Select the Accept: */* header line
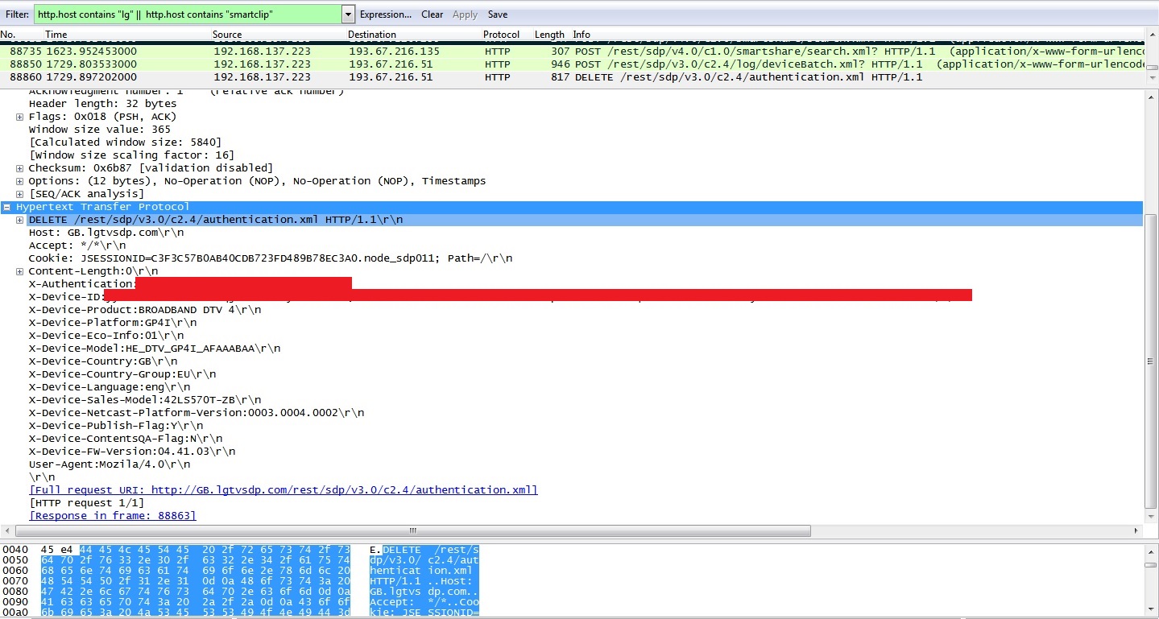 coord(77,246)
